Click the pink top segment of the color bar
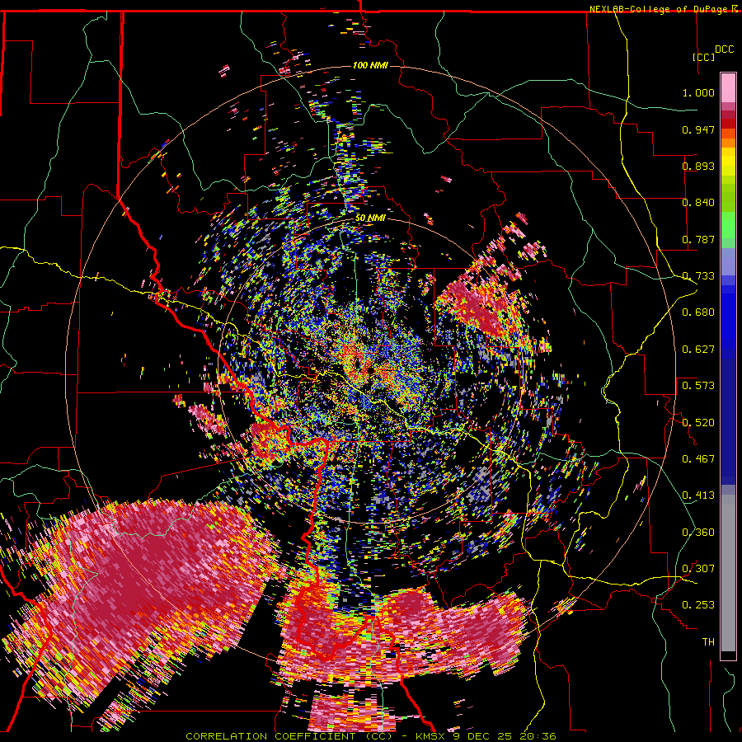This screenshot has width=742, height=742. (x=728, y=87)
